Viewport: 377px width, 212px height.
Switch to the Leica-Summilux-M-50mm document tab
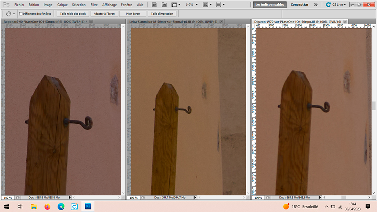174,22
